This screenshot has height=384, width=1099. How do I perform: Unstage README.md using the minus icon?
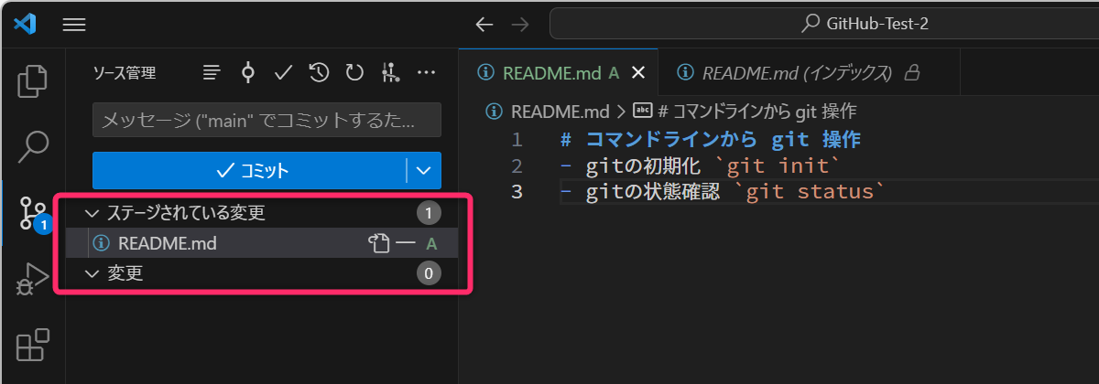tap(405, 243)
